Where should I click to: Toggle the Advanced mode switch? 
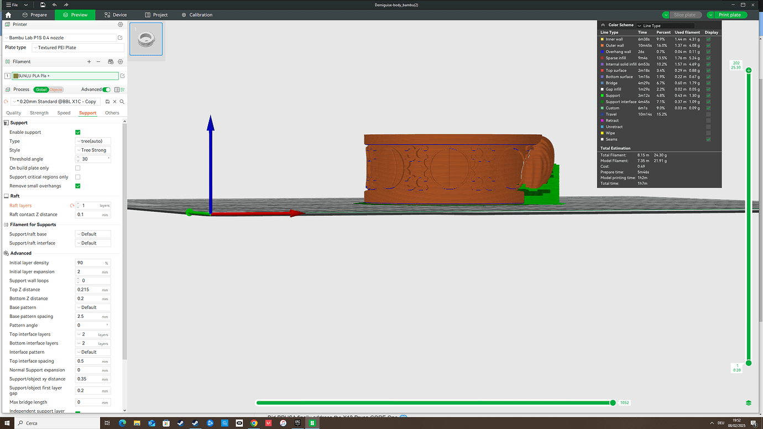coord(107,90)
